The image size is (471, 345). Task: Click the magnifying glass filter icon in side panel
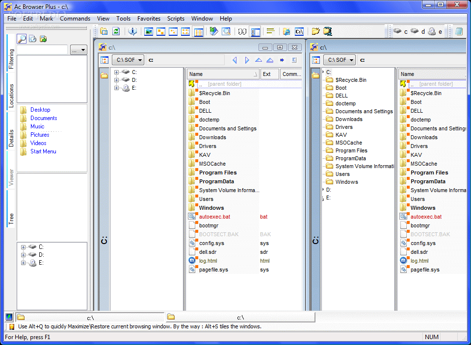(22, 39)
